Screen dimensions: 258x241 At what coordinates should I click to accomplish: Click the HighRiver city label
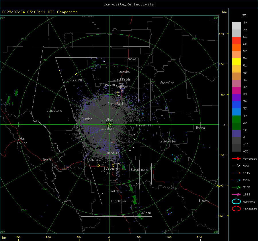pyautogui.click(x=119, y=201)
